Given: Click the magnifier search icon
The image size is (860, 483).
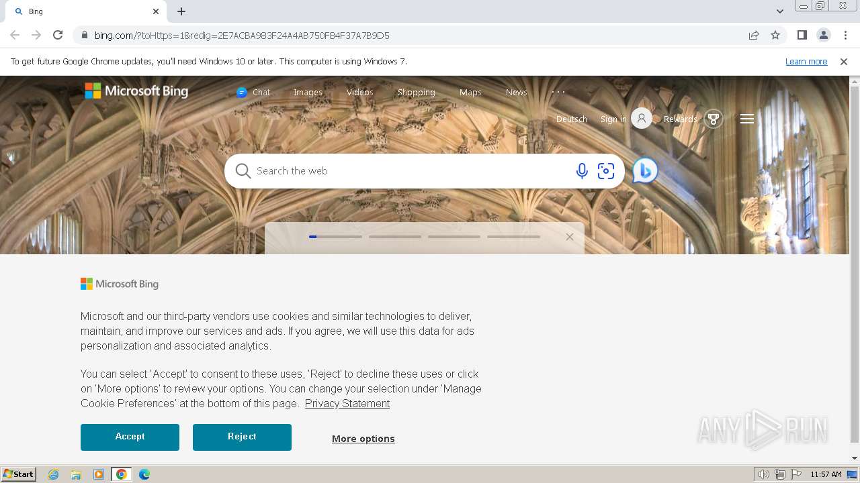Looking at the screenshot, I should [x=243, y=171].
